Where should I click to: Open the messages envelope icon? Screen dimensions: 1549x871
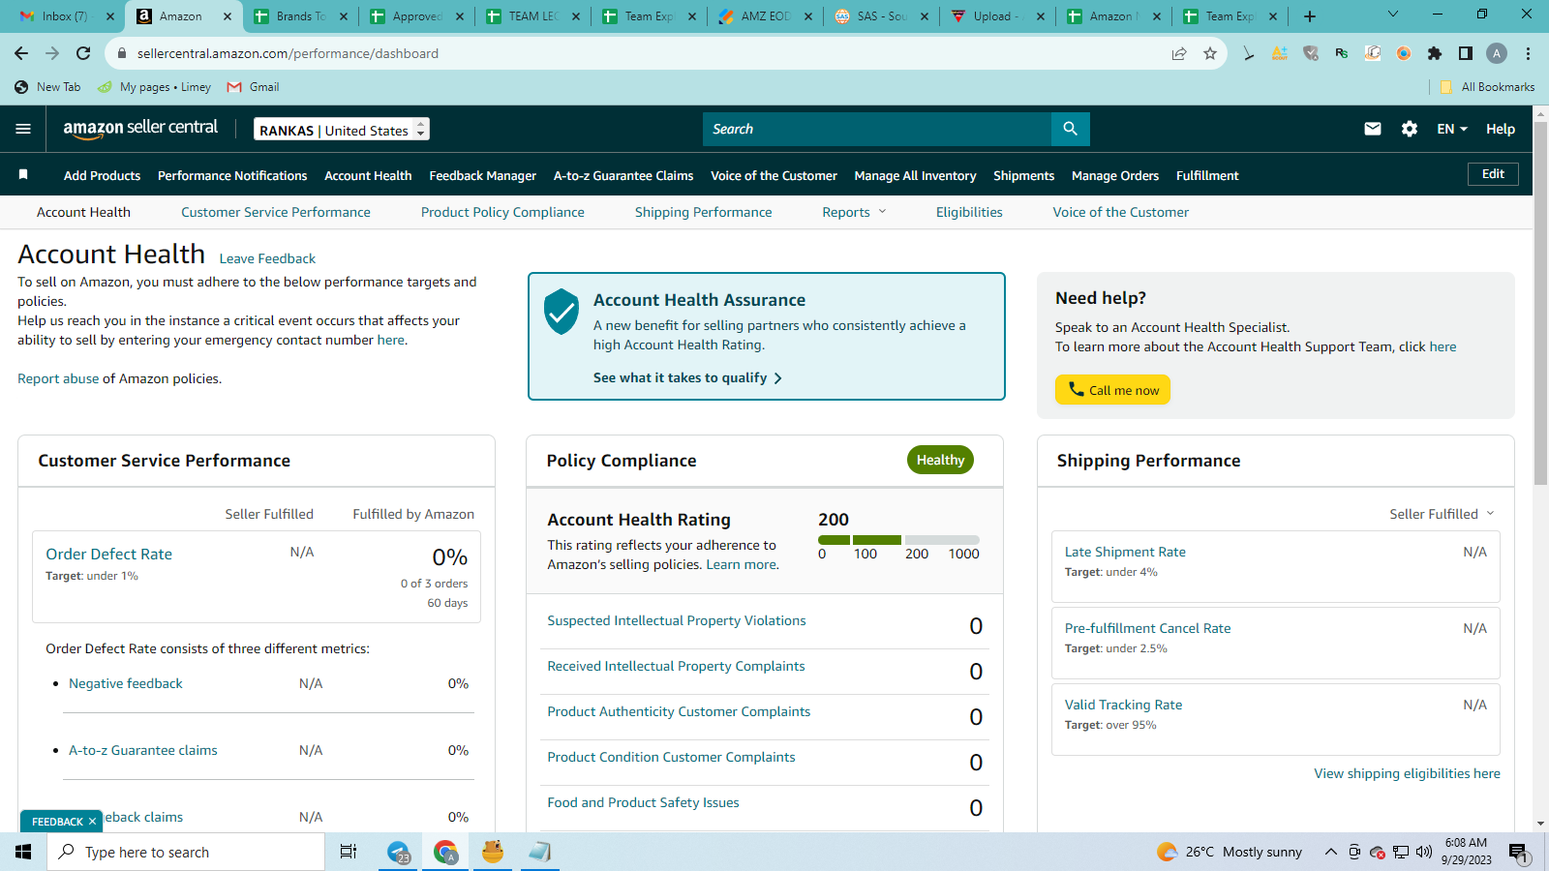(1373, 129)
